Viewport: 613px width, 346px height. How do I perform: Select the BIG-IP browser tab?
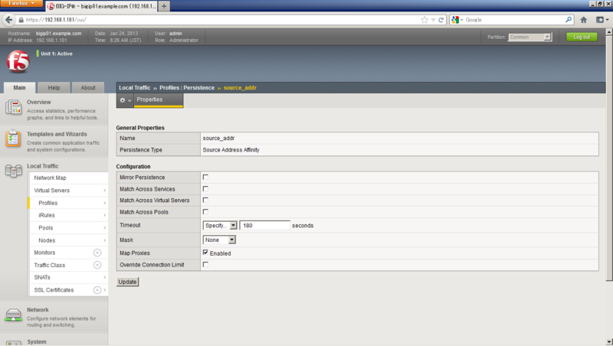pyautogui.click(x=101, y=6)
